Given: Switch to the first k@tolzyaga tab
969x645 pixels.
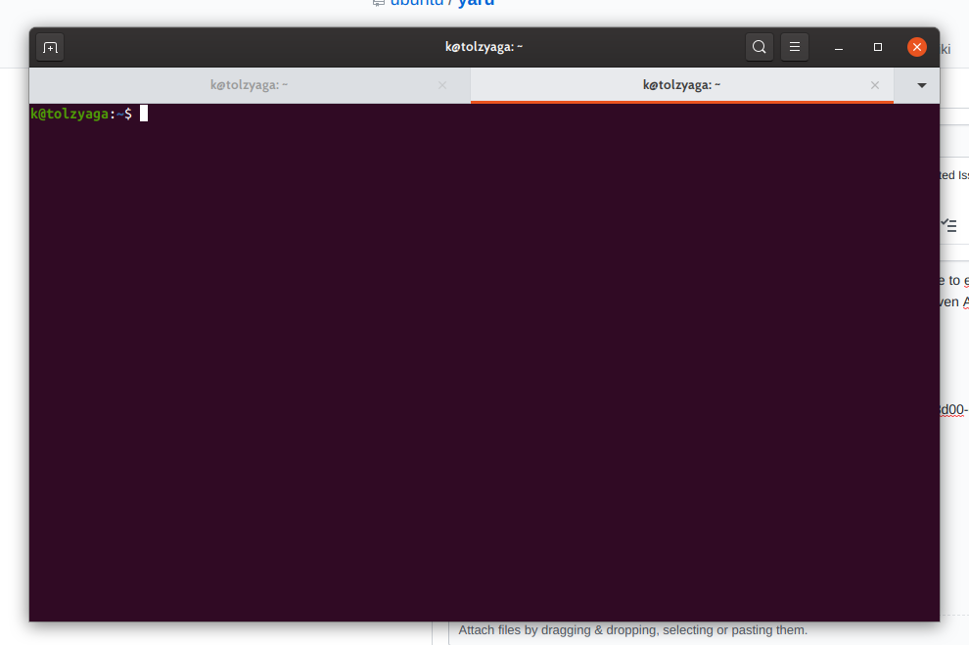Looking at the screenshot, I should click(250, 85).
